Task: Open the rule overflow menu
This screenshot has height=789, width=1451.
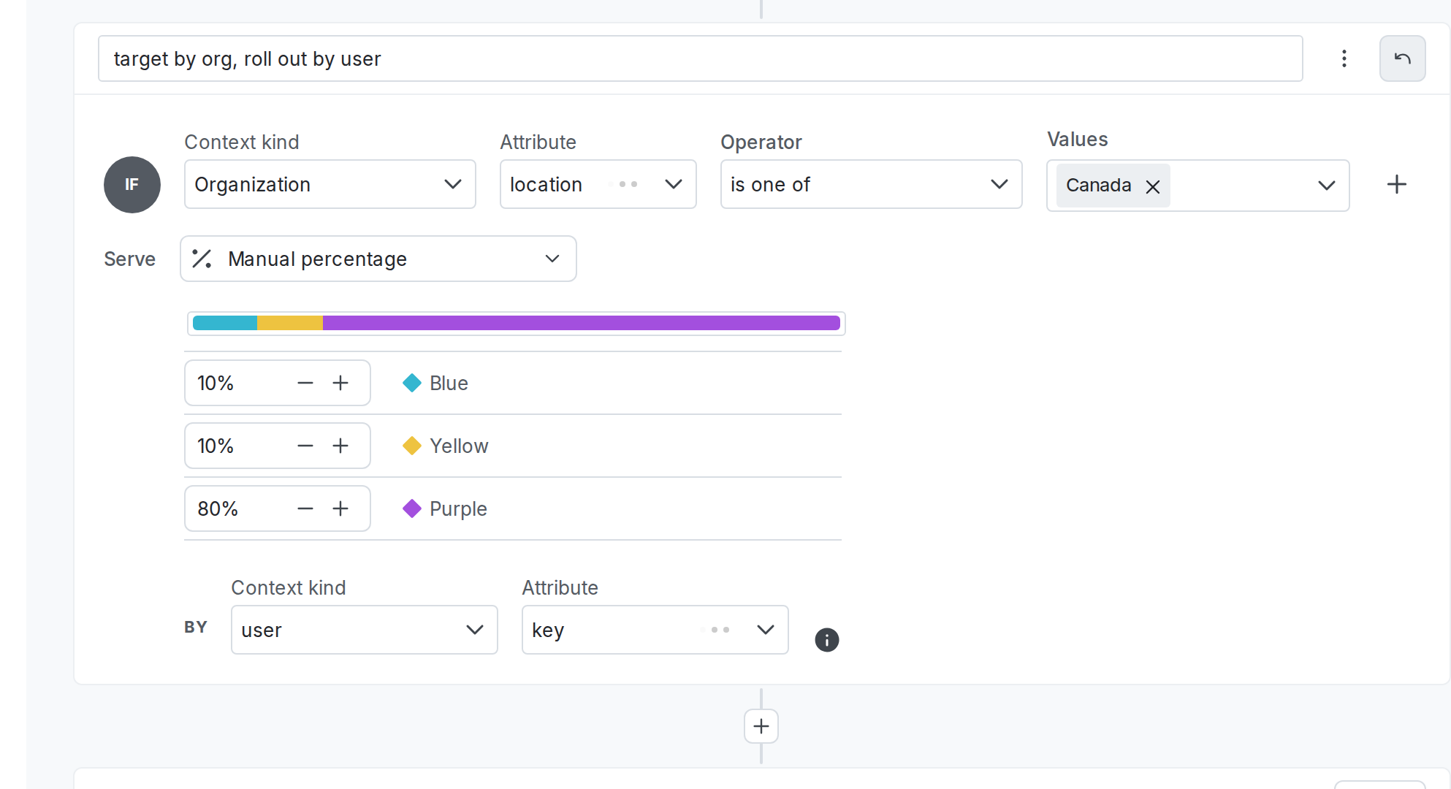Action: pos(1344,58)
